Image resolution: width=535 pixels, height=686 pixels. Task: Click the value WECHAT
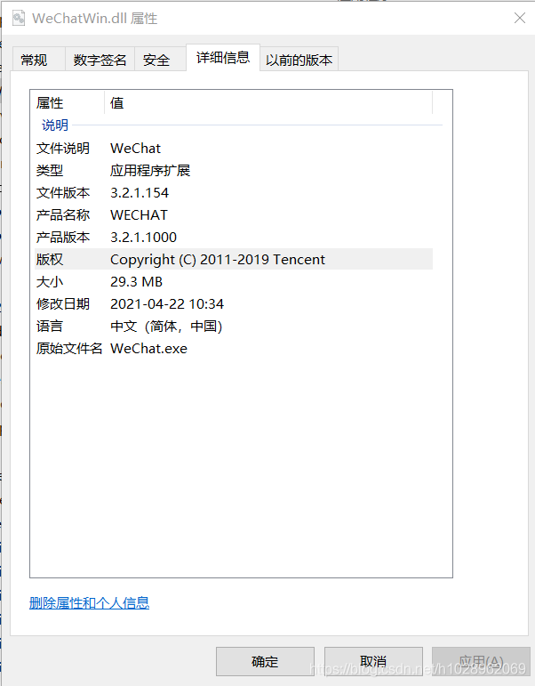click(x=139, y=214)
